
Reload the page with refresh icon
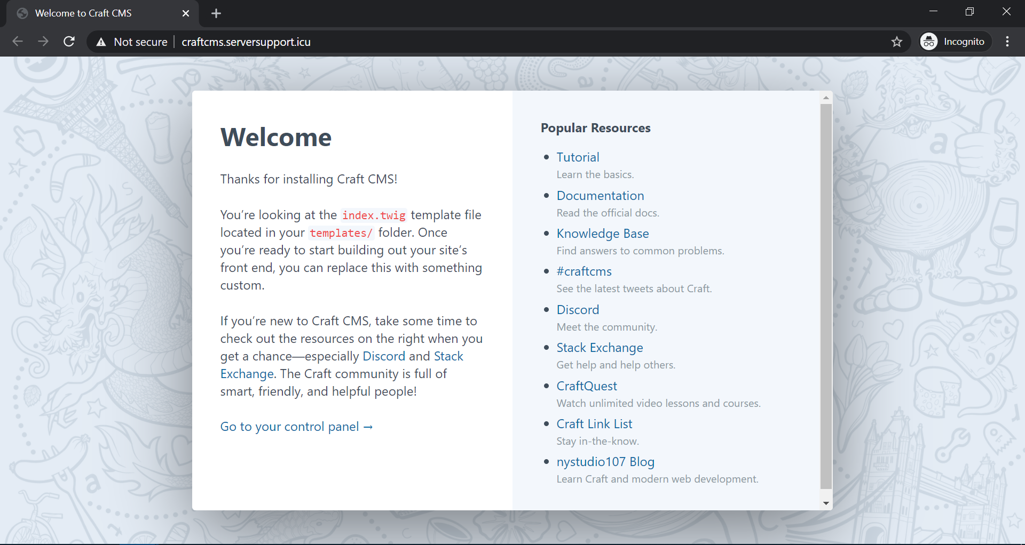coord(69,42)
